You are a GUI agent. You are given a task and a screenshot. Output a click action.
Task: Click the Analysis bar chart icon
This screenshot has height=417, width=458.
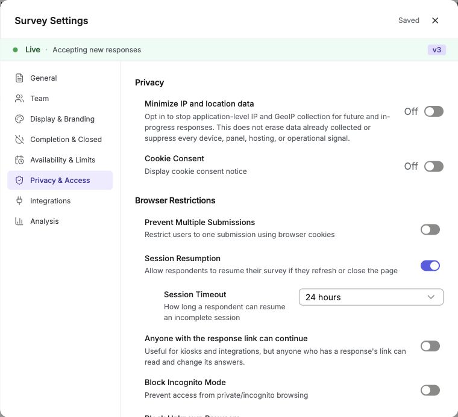[x=19, y=221]
